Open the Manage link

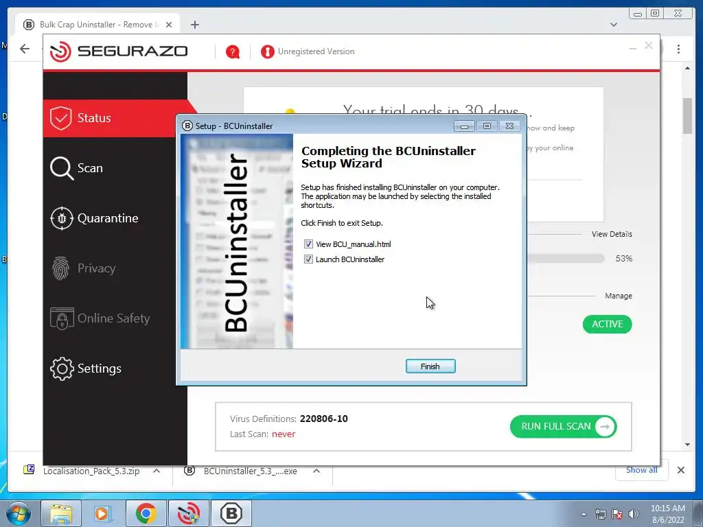pos(619,296)
